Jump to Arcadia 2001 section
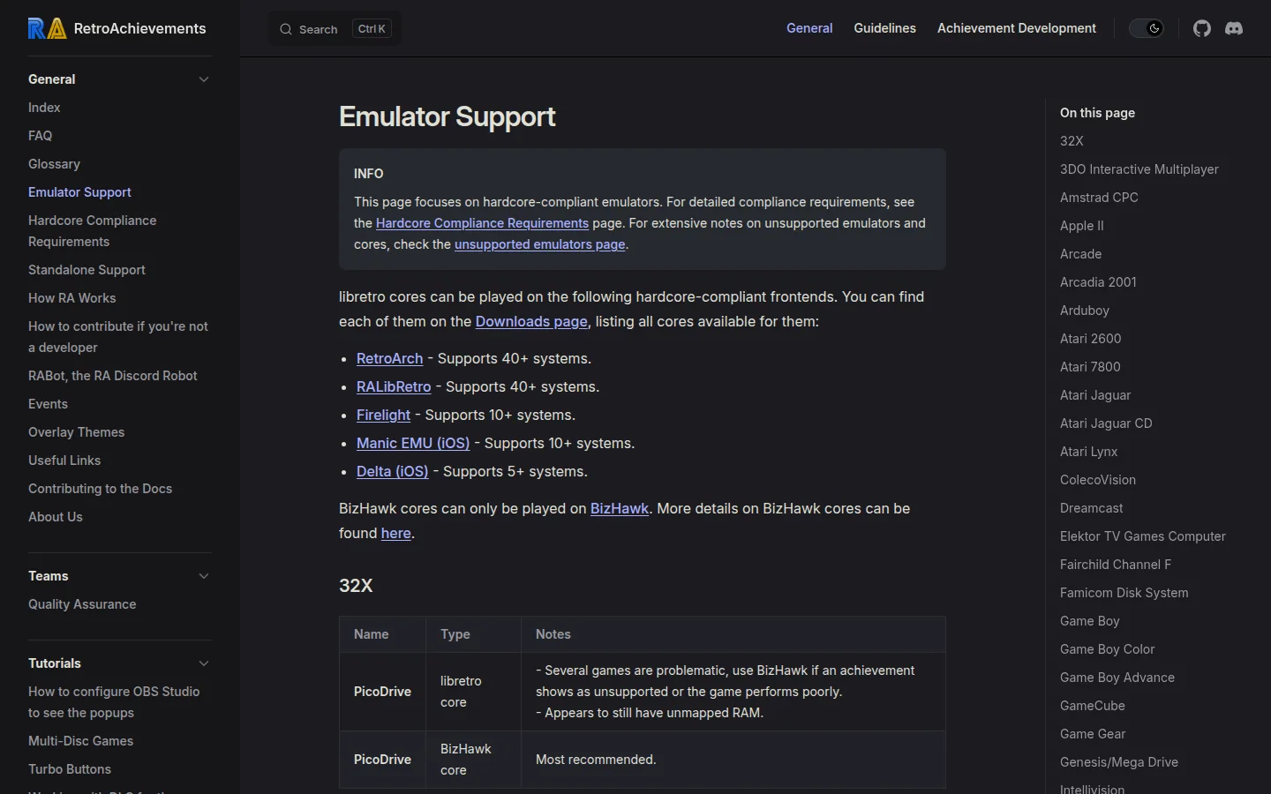Viewport: 1271px width, 794px height. [x=1098, y=282]
